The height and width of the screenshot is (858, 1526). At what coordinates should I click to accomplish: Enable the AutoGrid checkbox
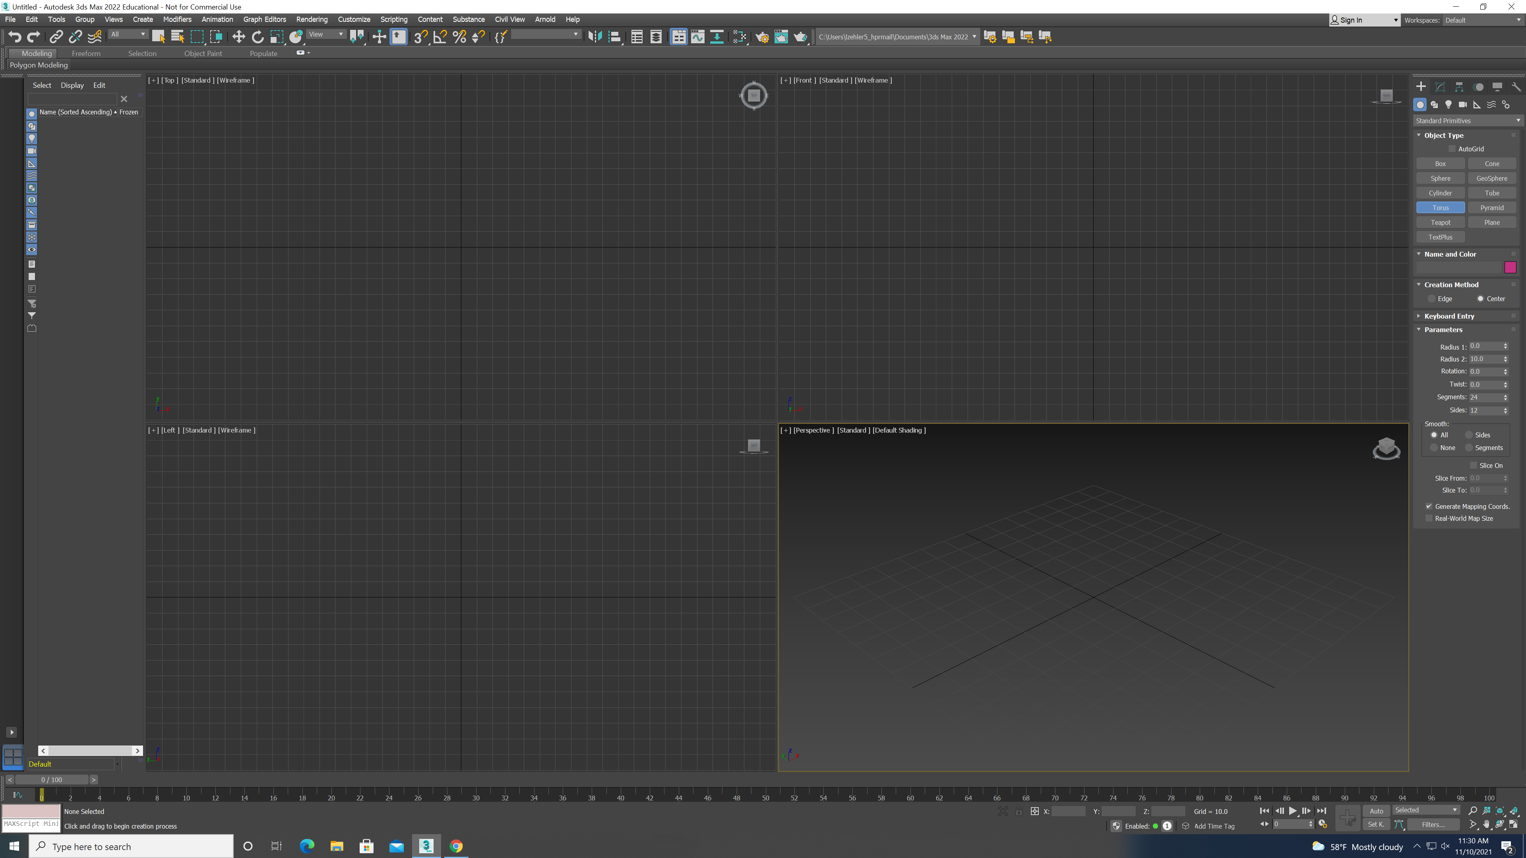(1452, 149)
